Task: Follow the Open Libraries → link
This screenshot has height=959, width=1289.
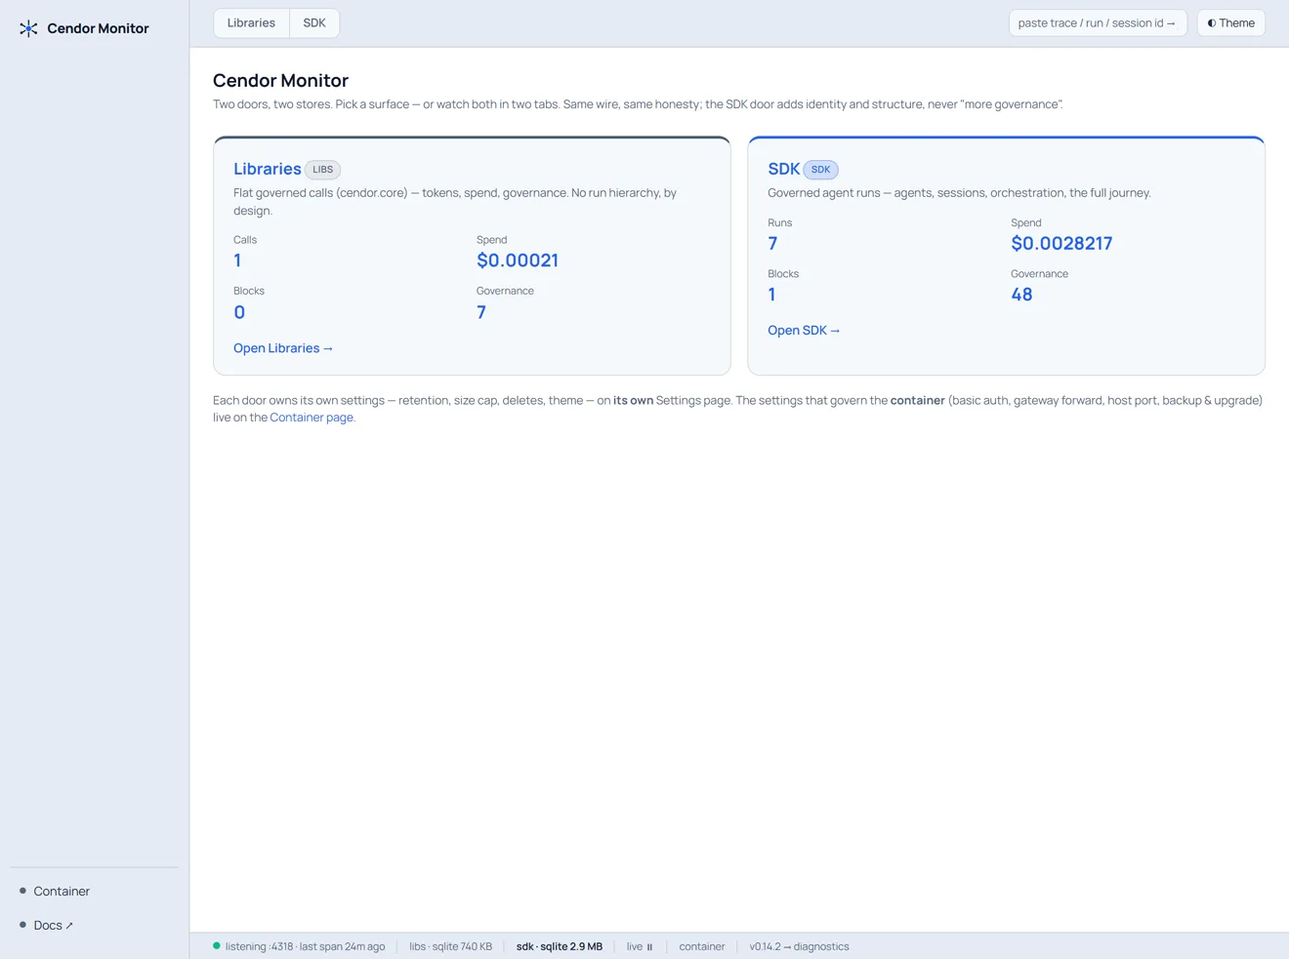Action: pos(283,348)
